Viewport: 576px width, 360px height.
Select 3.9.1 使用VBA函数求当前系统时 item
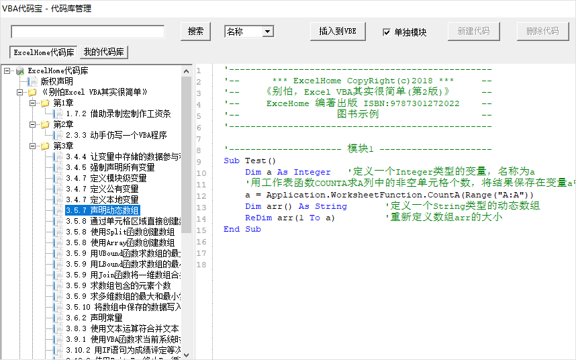(123, 339)
